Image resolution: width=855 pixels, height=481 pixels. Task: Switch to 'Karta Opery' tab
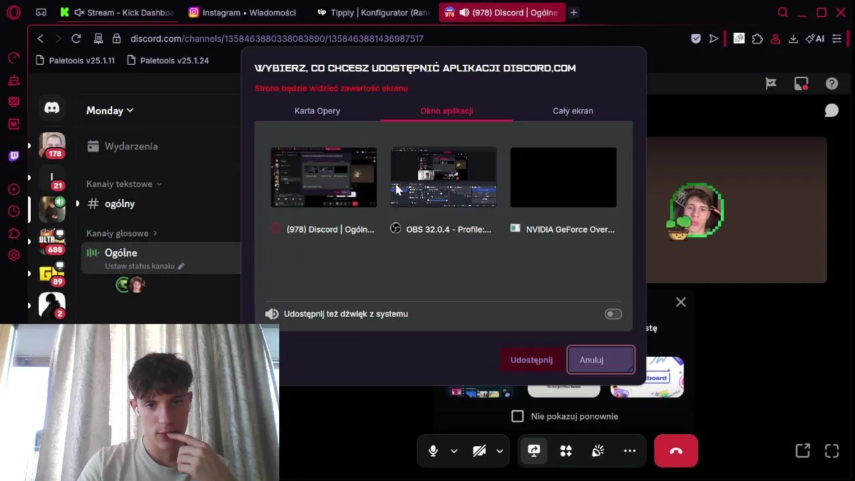pos(317,111)
